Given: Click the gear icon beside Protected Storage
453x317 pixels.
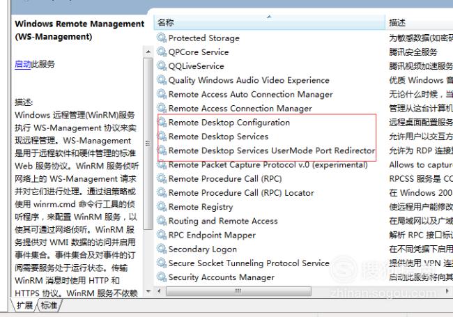Looking at the screenshot, I should point(162,38).
